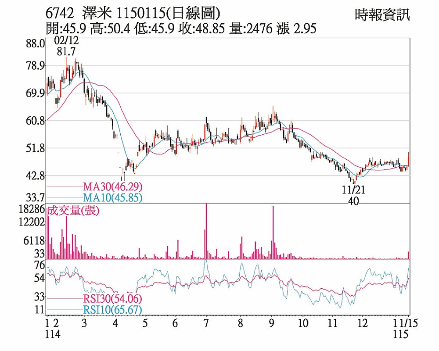439x351 pixels.
Task: Select month 7 on the time axis
Action: pyautogui.click(x=205, y=324)
